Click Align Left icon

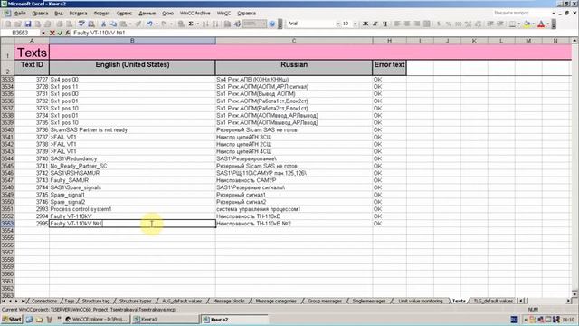coord(397,24)
